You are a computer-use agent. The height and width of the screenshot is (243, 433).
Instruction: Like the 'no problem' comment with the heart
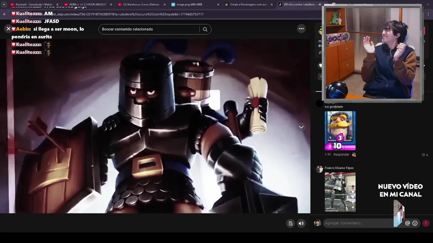[423, 155]
